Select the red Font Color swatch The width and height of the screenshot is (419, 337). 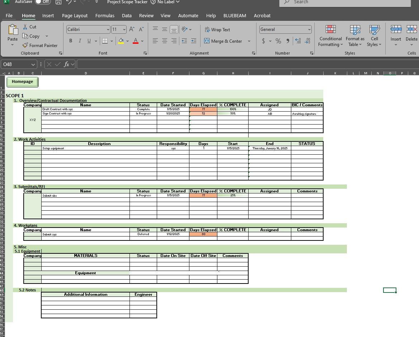[x=136, y=41]
